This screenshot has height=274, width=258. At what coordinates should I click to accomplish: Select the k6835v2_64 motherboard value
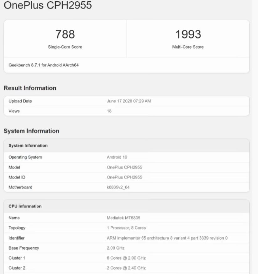(x=118, y=187)
